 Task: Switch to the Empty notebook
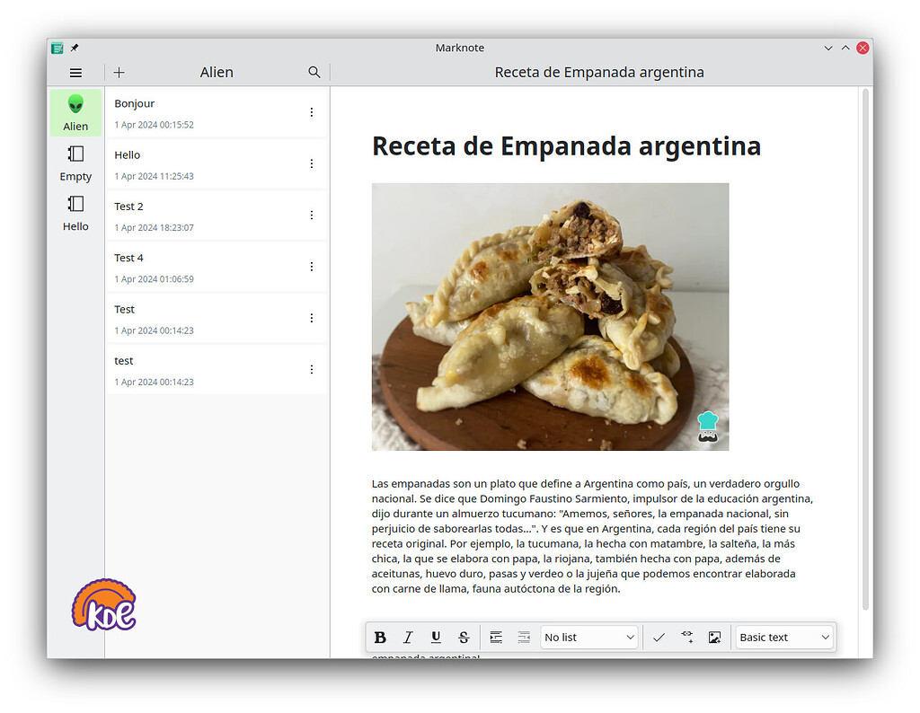[x=75, y=163]
